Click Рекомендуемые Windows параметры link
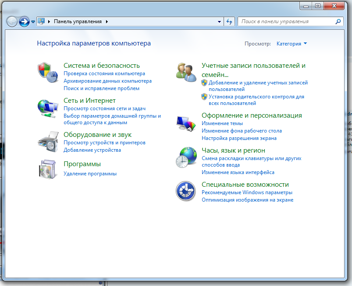This screenshot has width=352, height=286. tap(247, 192)
